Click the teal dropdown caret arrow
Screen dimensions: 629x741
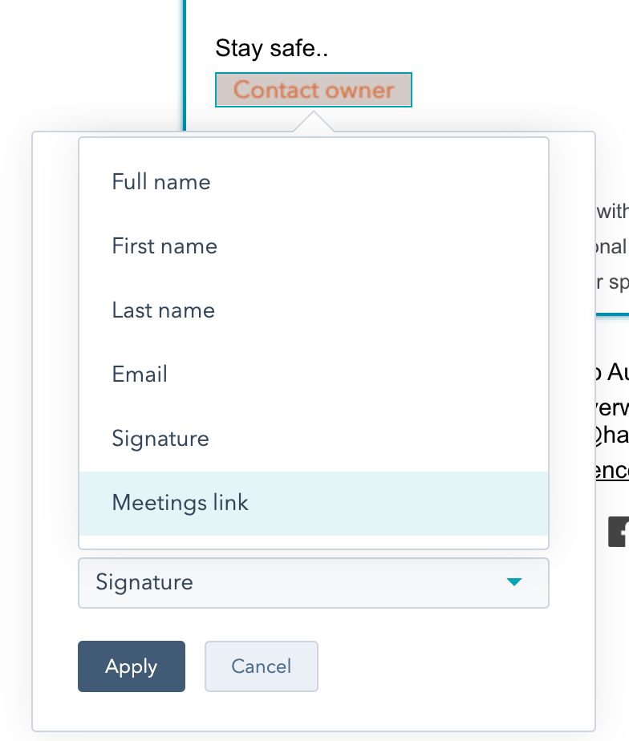point(514,582)
